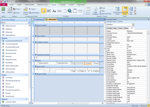Choose the Hyperlink globe control
The height and width of the screenshot is (107, 150).
tap(70, 11)
